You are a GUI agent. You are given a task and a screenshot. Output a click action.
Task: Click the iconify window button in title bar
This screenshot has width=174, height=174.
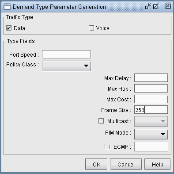coord(148,6)
